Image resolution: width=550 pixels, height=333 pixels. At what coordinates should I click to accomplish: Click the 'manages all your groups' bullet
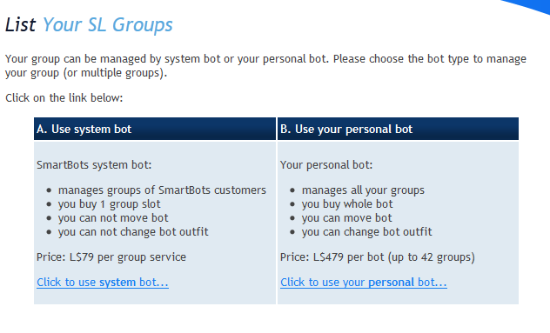coord(363,190)
